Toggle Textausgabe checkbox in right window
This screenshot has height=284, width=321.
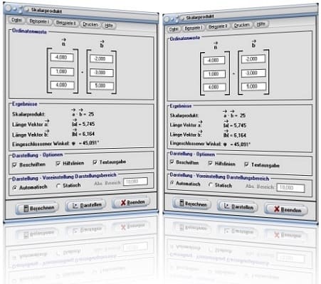pos(246,164)
